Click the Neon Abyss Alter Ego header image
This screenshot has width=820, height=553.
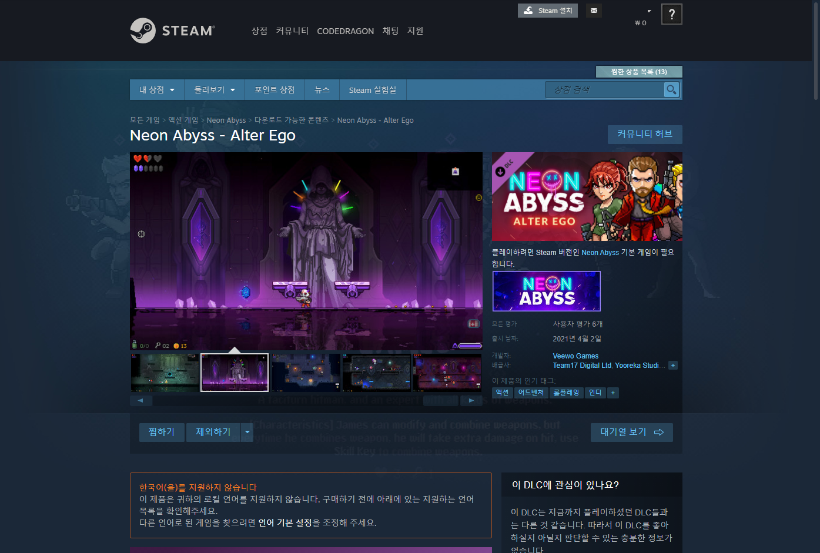point(587,196)
